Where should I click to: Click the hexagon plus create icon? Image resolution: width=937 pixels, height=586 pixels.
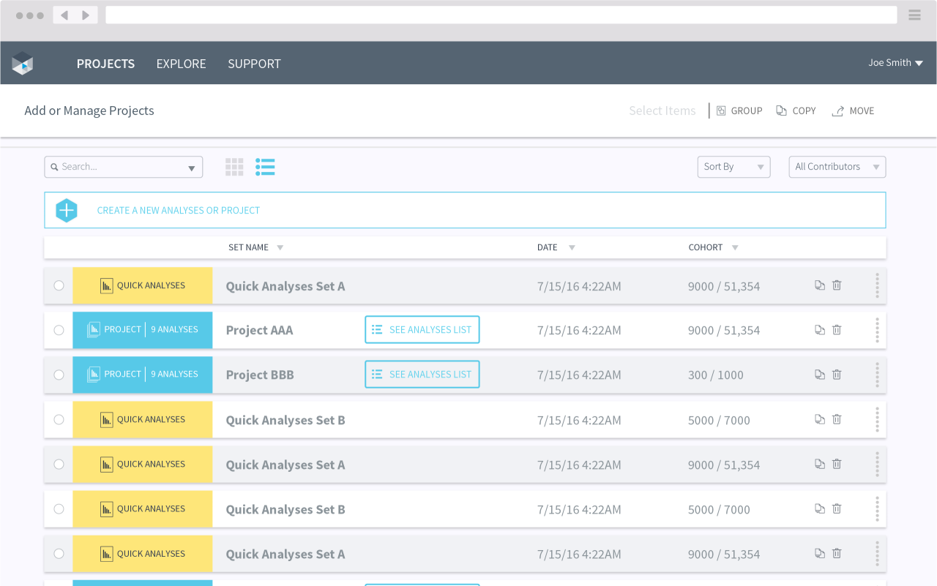[x=67, y=211]
